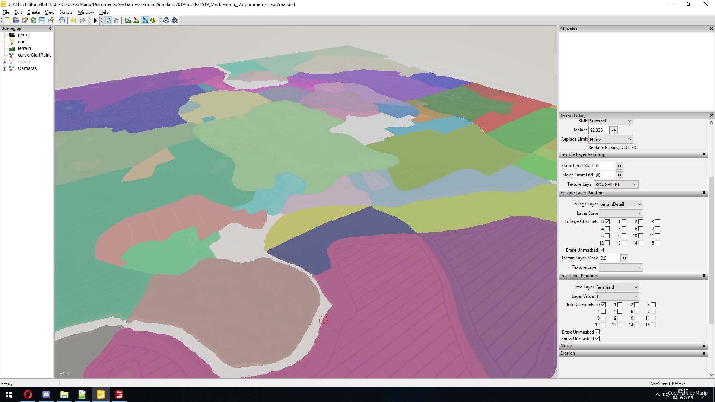The image size is (715, 402).
Task: Expand the Camaras node in Scenegraph
Action: coord(4,69)
